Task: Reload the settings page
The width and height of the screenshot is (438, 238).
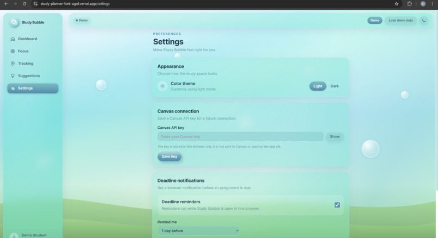Action: (x=24, y=4)
